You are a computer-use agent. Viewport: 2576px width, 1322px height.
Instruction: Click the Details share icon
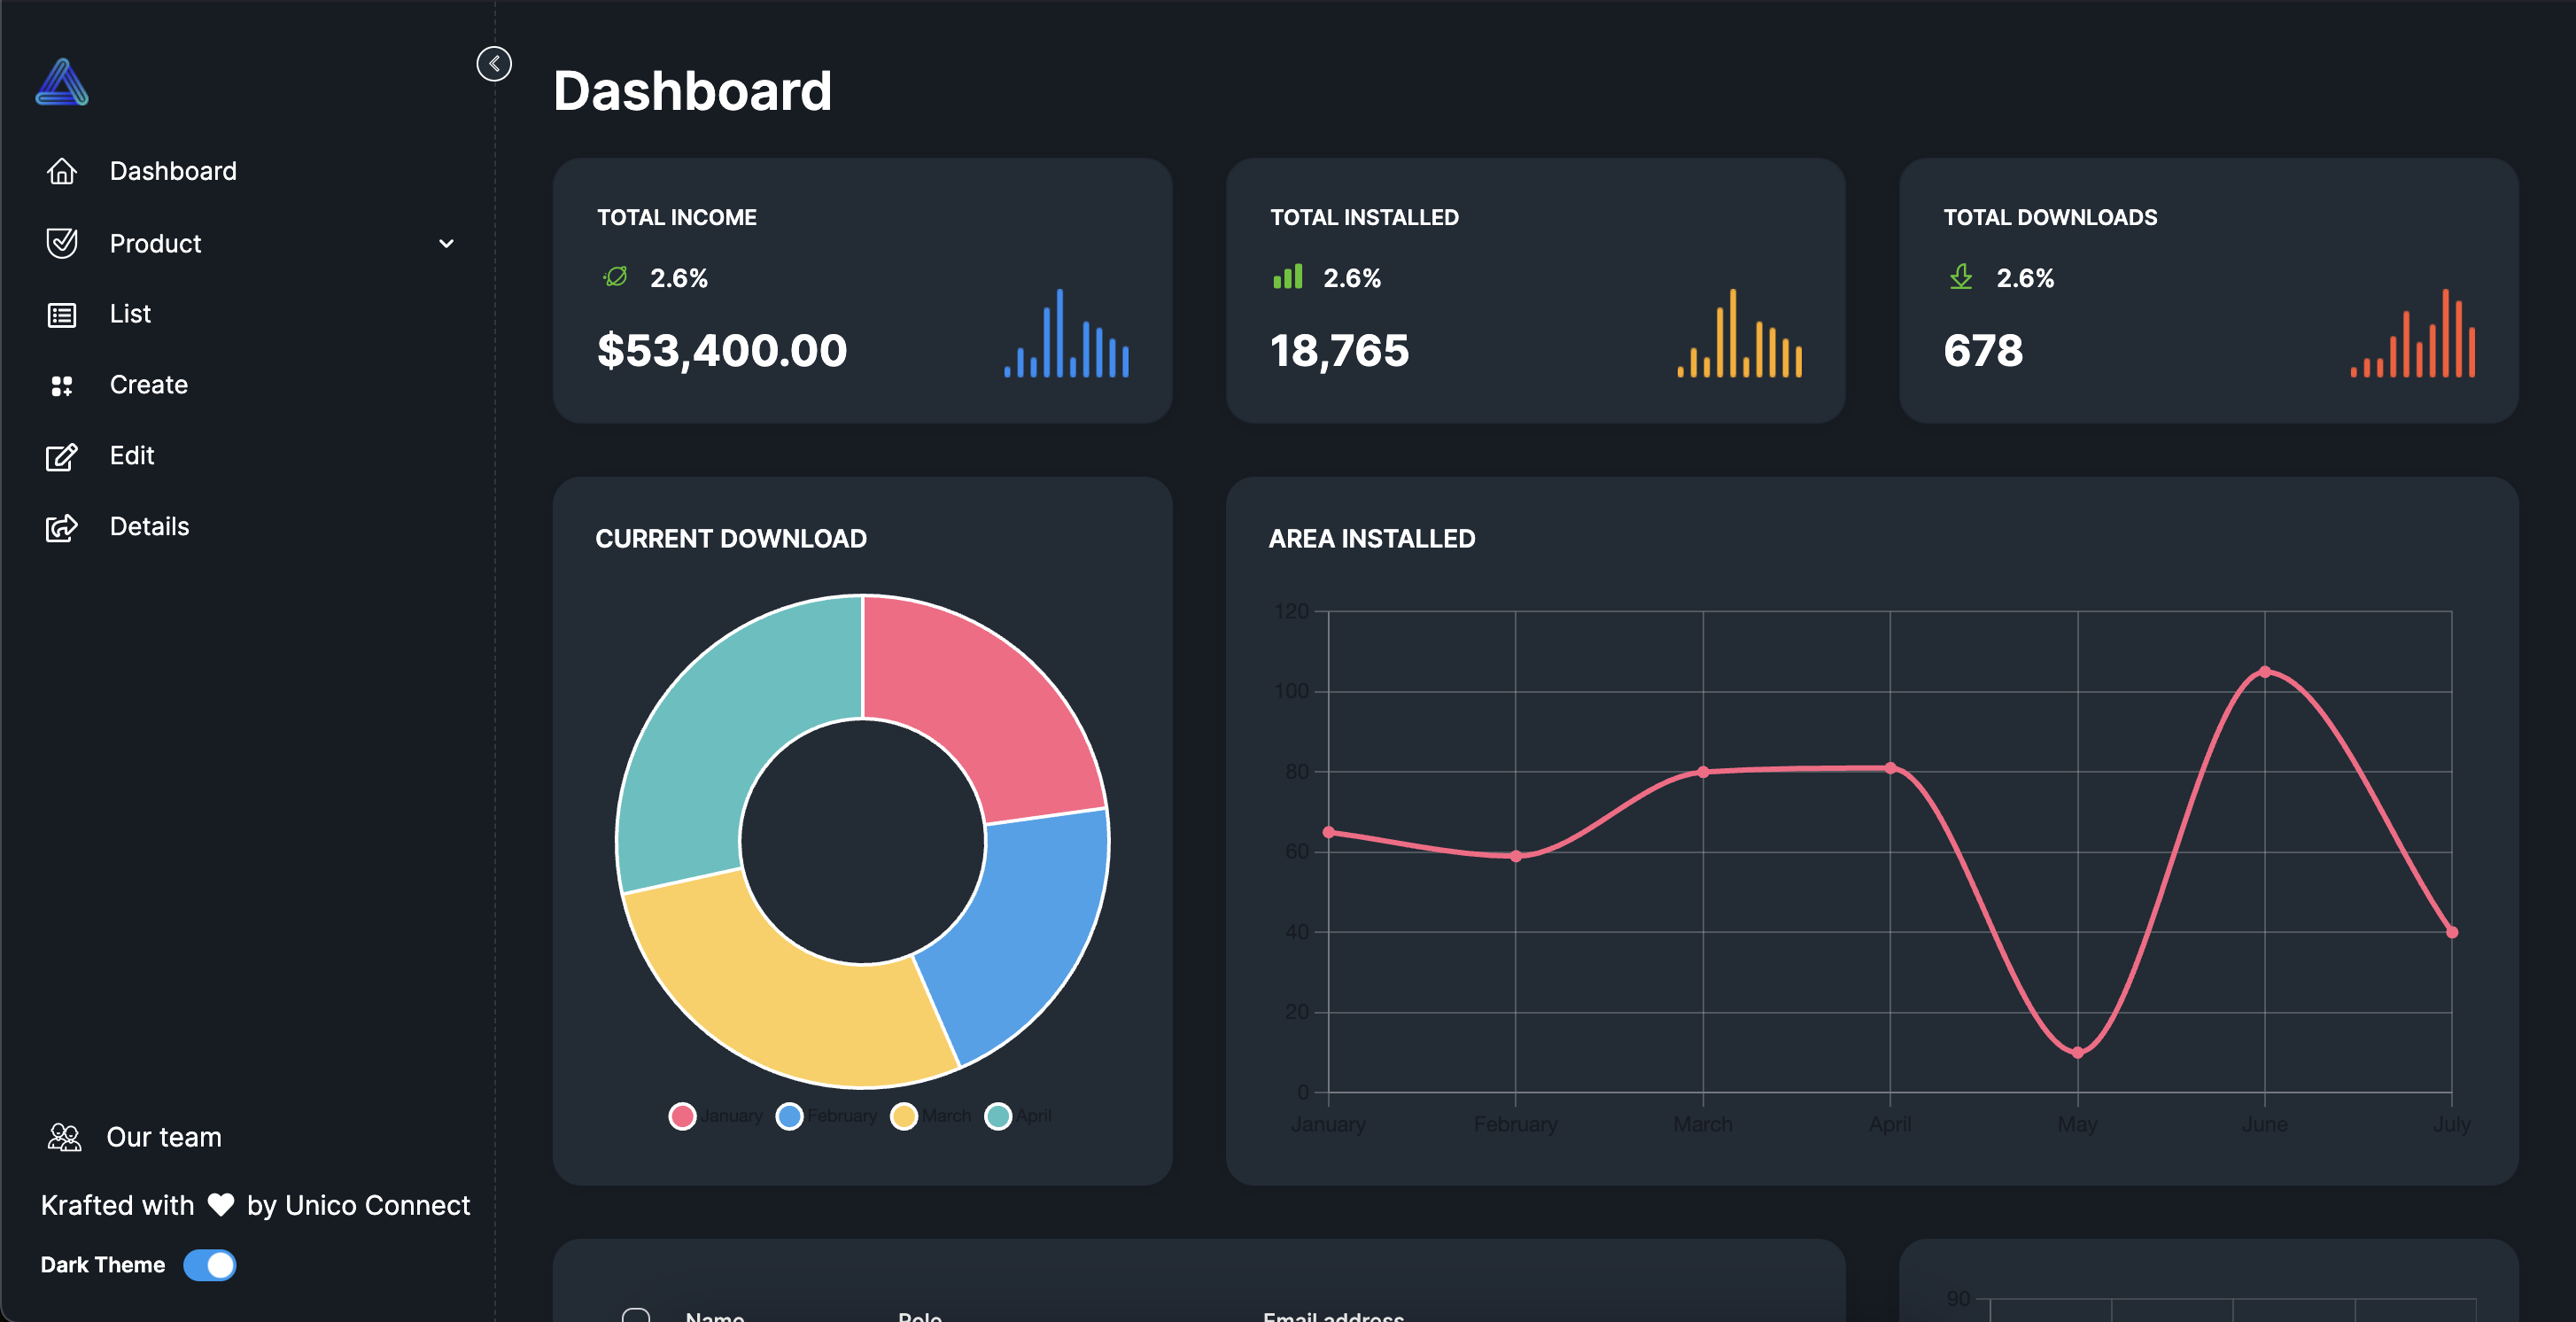[62, 527]
